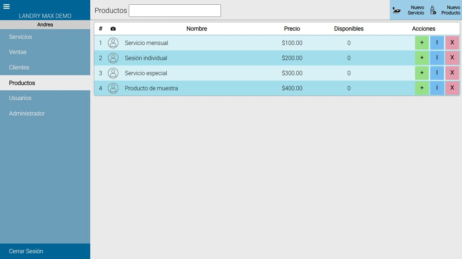Go to Administrador in sidebar

pos(45,114)
